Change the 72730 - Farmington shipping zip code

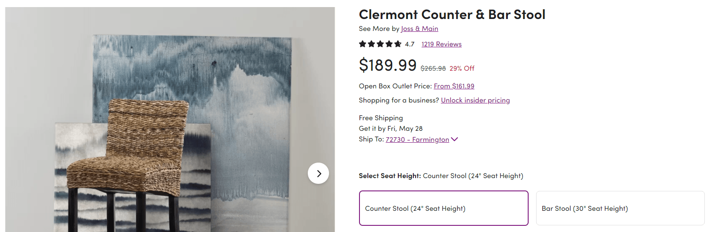tap(417, 140)
